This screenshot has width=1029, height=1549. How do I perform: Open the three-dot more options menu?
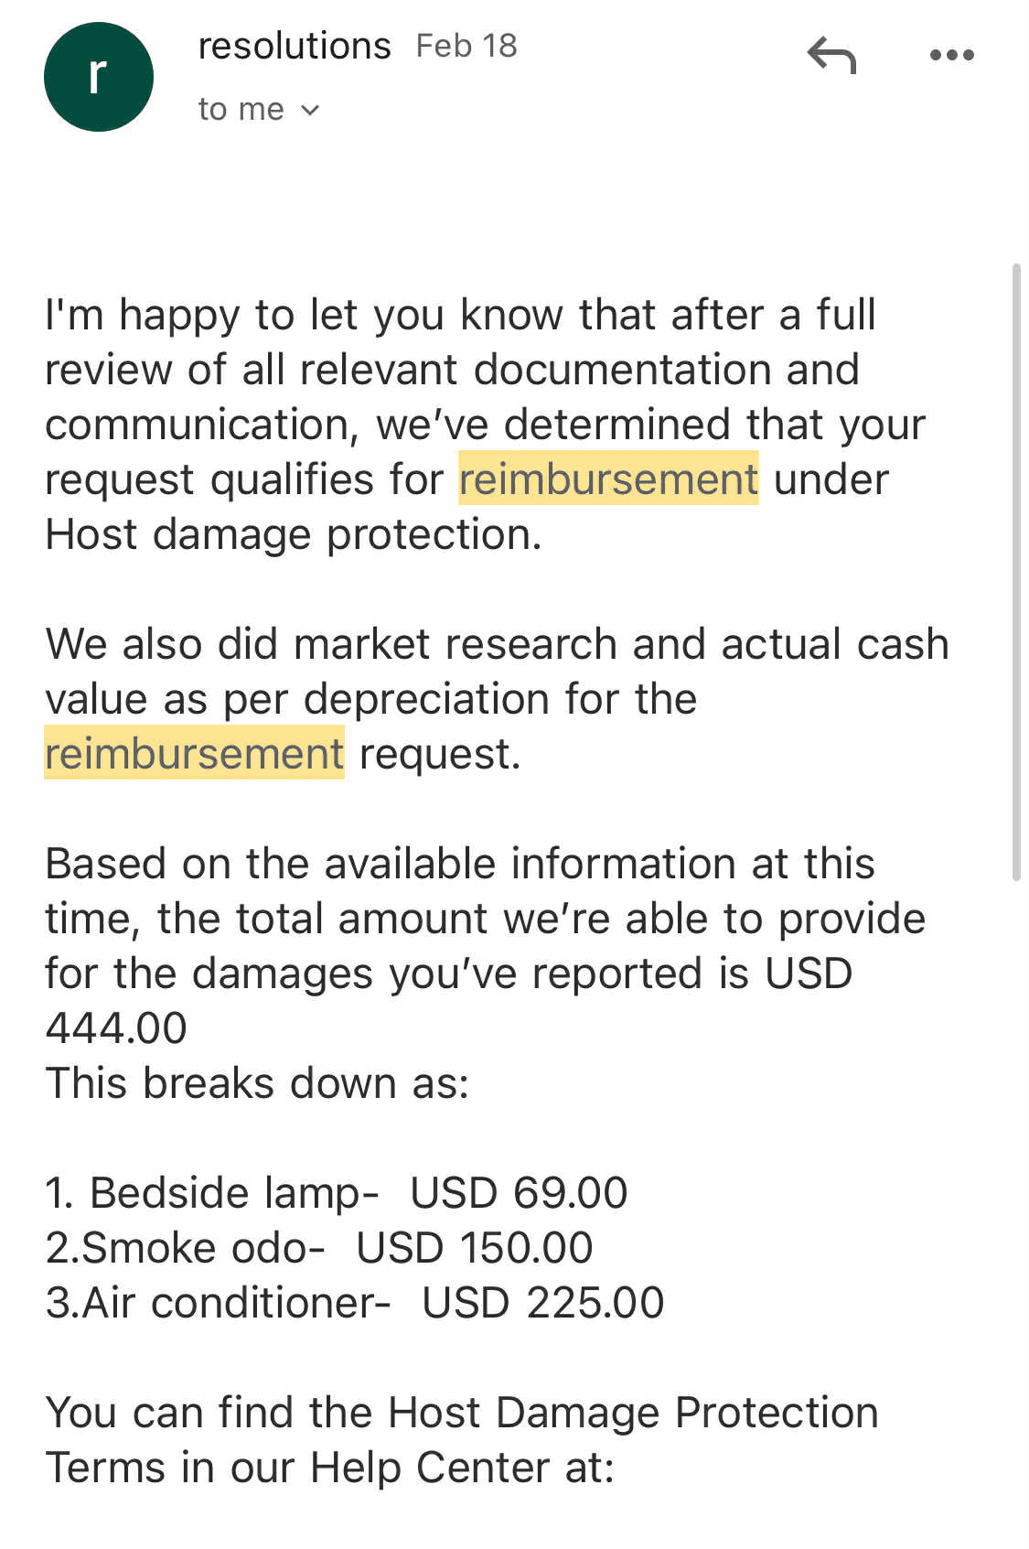(x=951, y=56)
